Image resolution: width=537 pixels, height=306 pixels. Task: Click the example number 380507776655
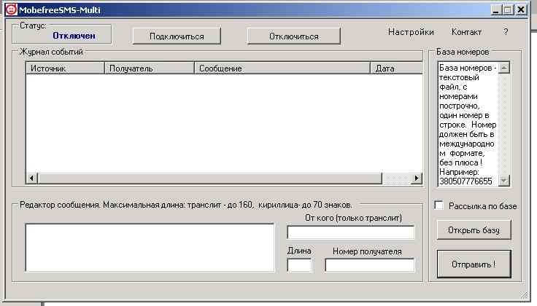(x=465, y=181)
